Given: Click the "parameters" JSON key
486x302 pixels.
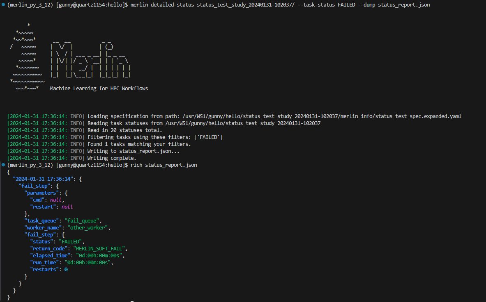Looking at the screenshot, I should click(41, 193).
